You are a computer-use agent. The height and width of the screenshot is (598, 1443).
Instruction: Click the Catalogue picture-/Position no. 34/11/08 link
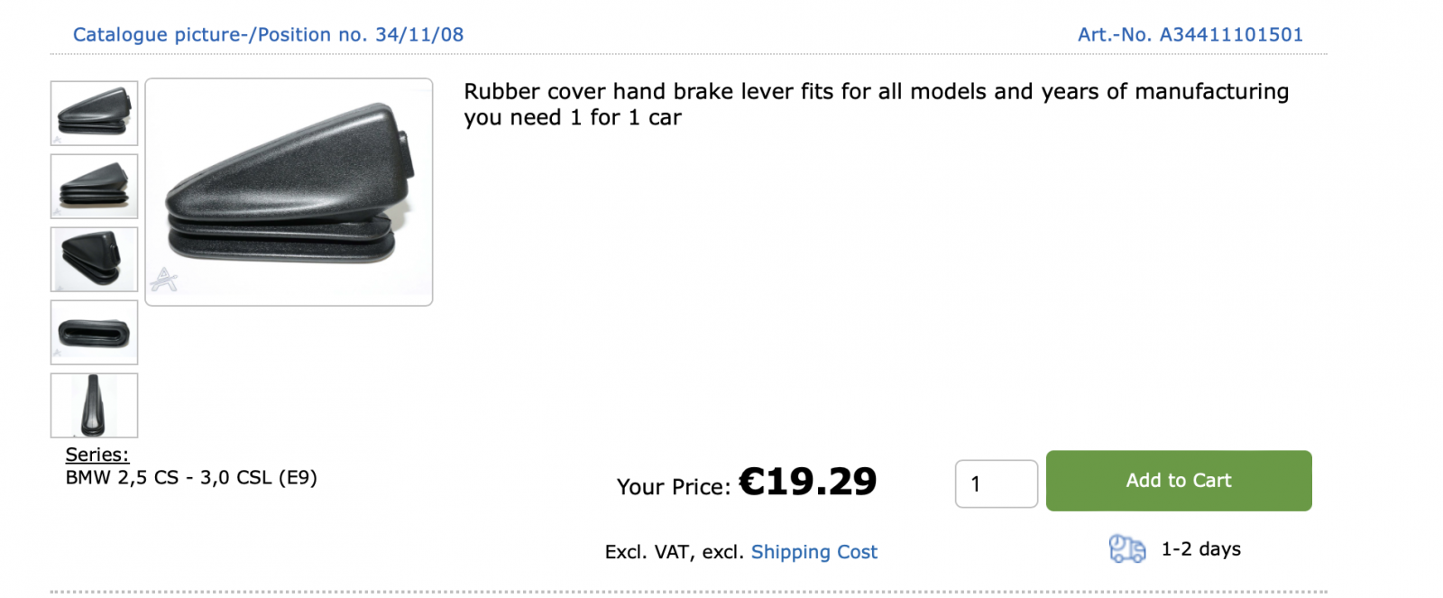pos(268,34)
